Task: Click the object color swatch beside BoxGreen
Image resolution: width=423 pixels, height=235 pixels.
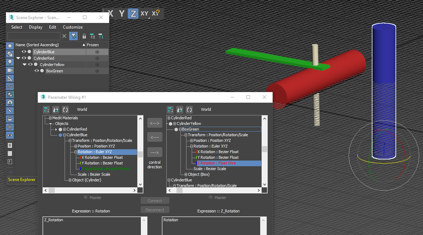Action: coord(42,71)
